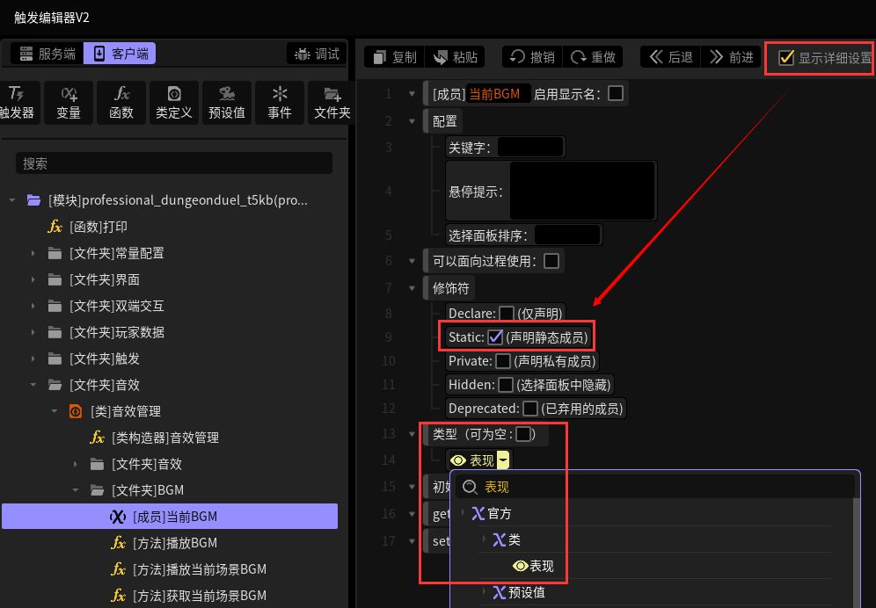Select the [方法]播放BGM tree item
The height and width of the screenshot is (608, 876).
click(164, 543)
